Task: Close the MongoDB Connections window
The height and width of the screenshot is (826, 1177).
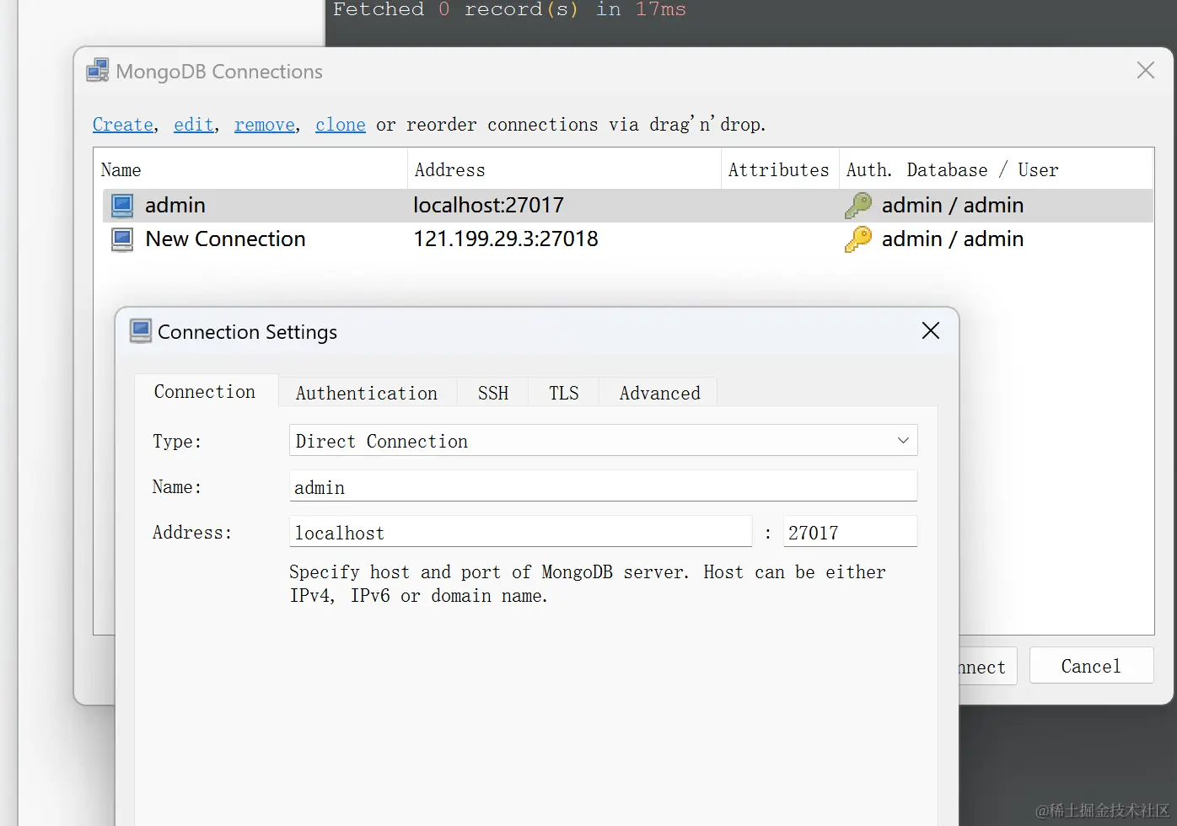Action: (1146, 70)
